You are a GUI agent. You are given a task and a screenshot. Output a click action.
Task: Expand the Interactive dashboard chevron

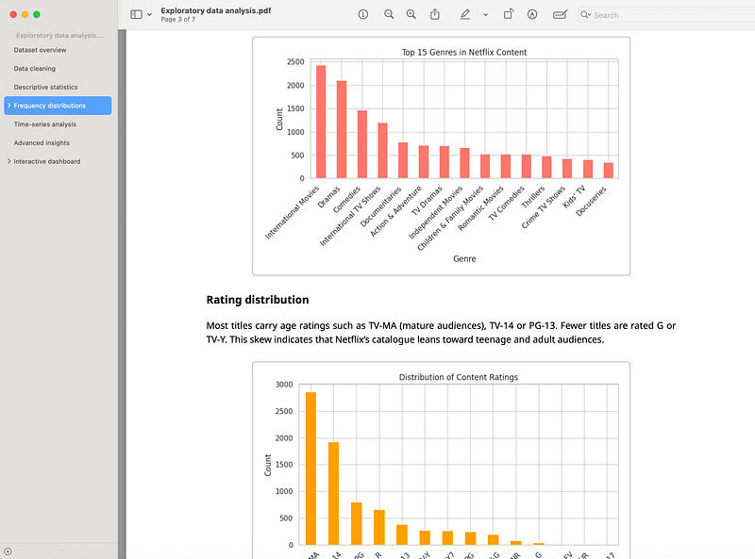point(8,161)
